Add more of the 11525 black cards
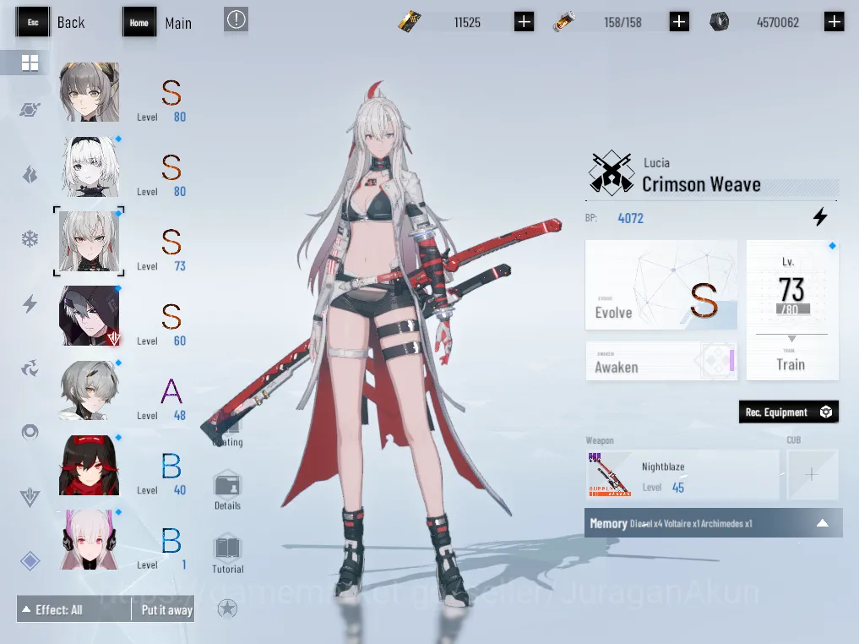 click(x=524, y=22)
